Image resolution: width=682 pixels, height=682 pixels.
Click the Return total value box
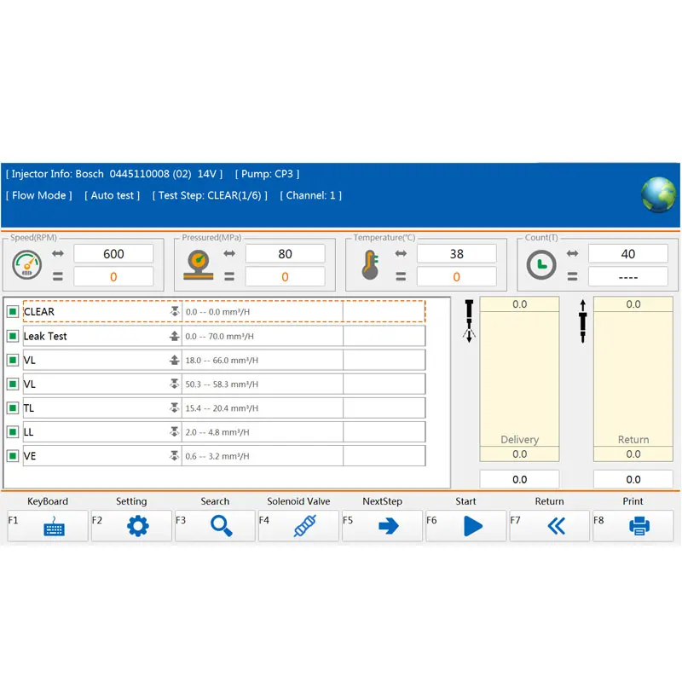point(633,479)
